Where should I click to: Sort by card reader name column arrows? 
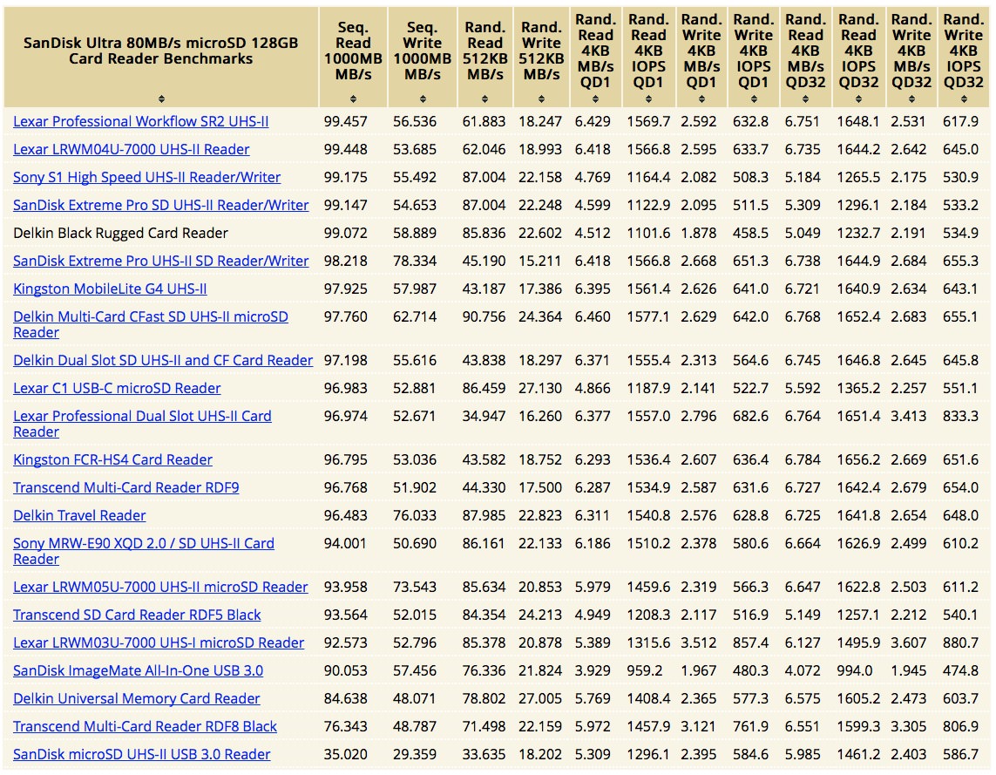click(161, 99)
